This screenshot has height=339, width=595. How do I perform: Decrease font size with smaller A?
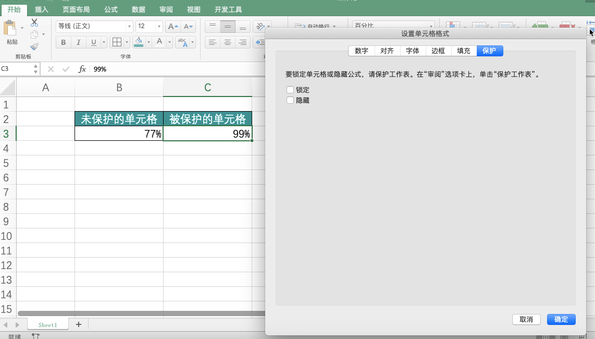coord(188,26)
